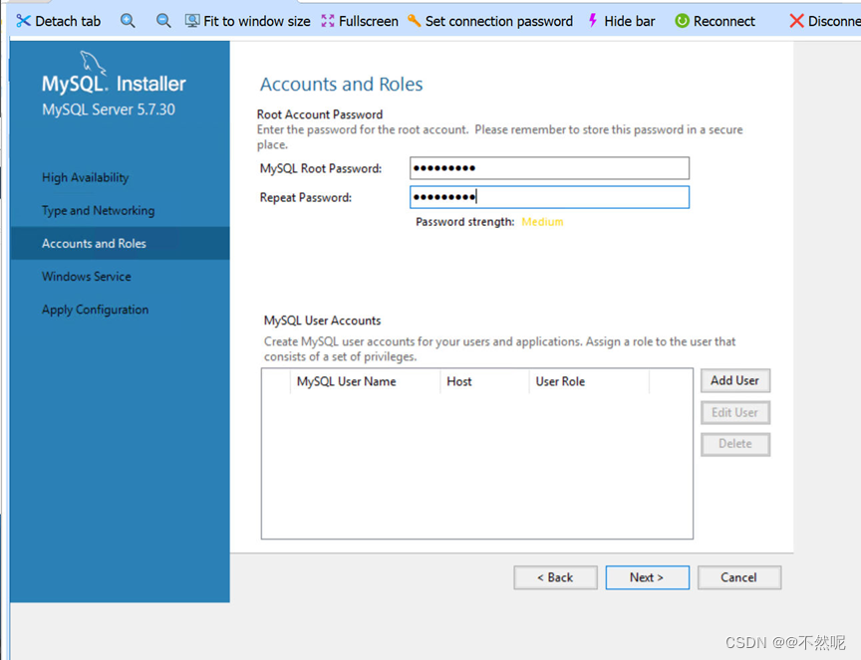Click the Set connection password label
Image resolution: width=861 pixels, height=660 pixels.
(x=499, y=21)
